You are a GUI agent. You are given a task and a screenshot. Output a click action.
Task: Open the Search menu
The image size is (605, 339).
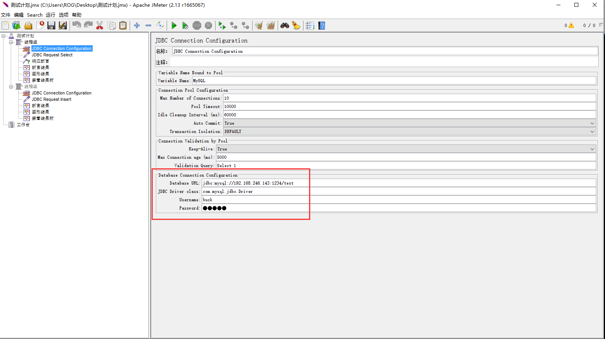35,15
